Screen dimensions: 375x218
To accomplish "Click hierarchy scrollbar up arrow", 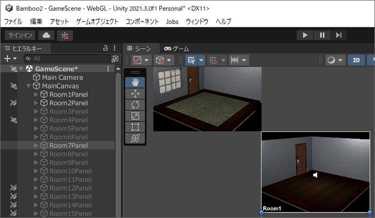I will (x=118, y=69).
